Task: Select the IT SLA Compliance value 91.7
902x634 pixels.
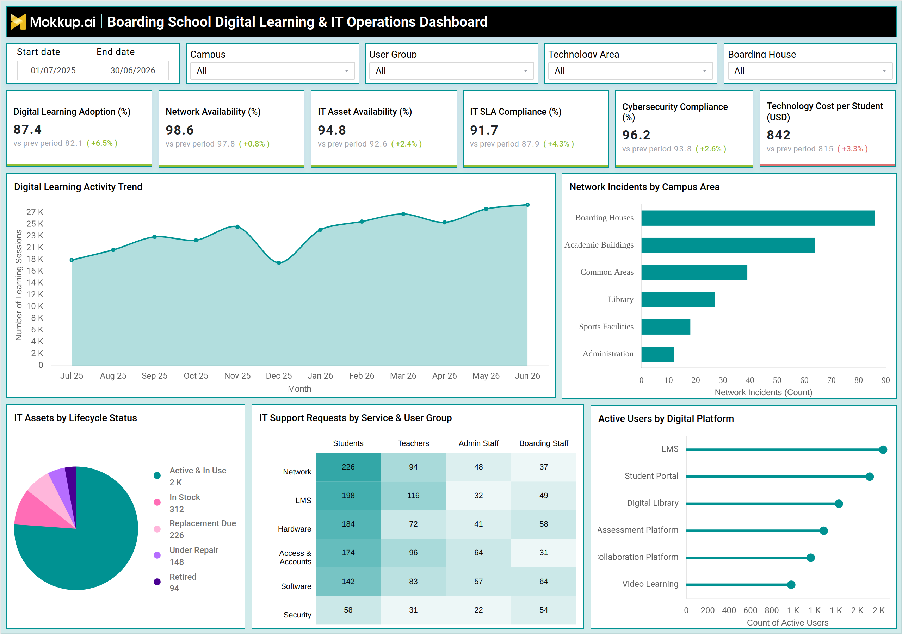Action: [484, 130]
